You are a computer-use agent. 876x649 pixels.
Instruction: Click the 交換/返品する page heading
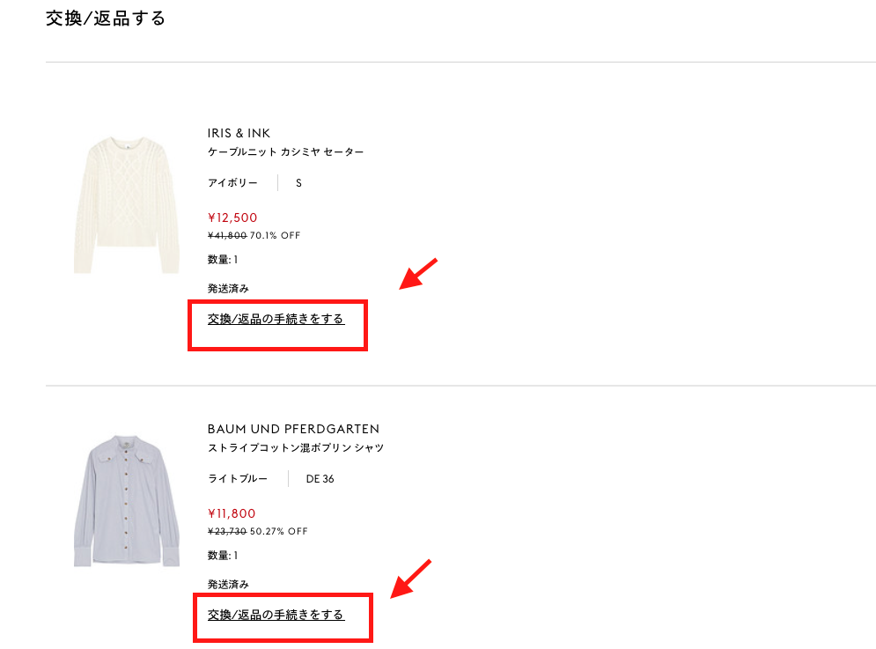coord(105,18)
